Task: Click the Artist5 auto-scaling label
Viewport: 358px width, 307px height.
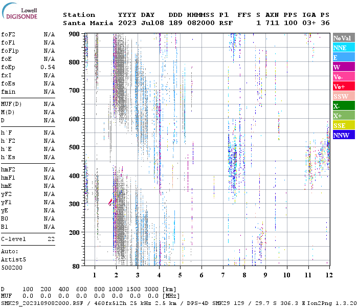Action: click(13, 260)
